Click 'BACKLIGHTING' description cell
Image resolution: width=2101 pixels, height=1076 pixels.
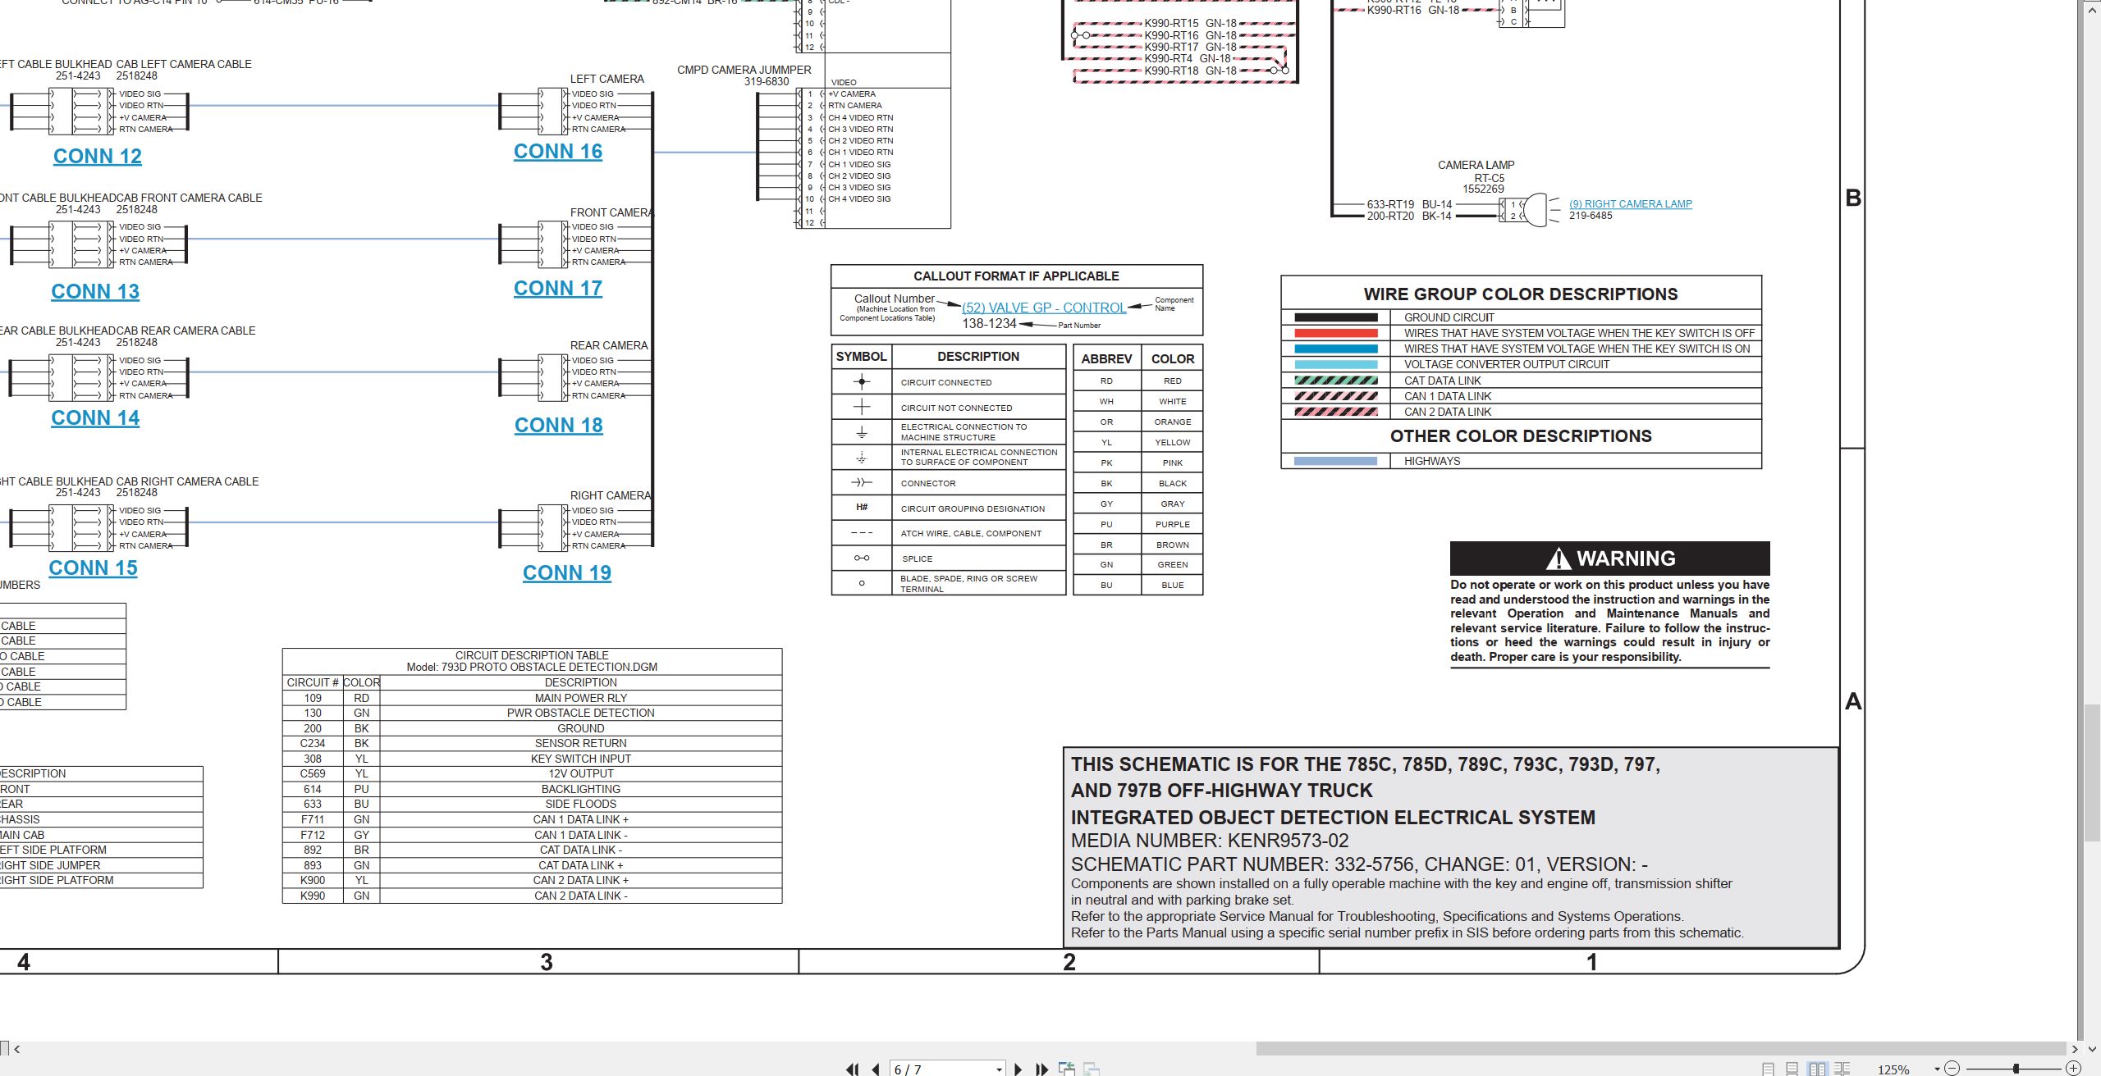581,789
